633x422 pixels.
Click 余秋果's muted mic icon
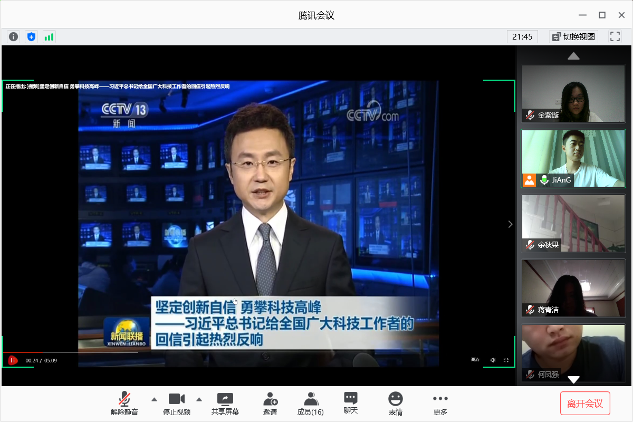(x=530, y=245)
